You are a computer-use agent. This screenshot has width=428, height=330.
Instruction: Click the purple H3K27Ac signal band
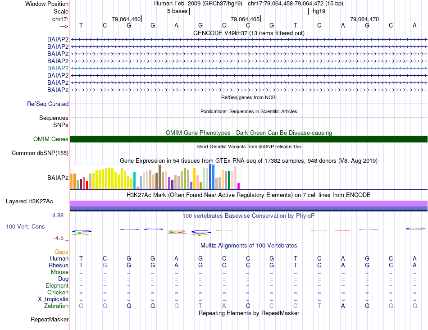[249, 203]
